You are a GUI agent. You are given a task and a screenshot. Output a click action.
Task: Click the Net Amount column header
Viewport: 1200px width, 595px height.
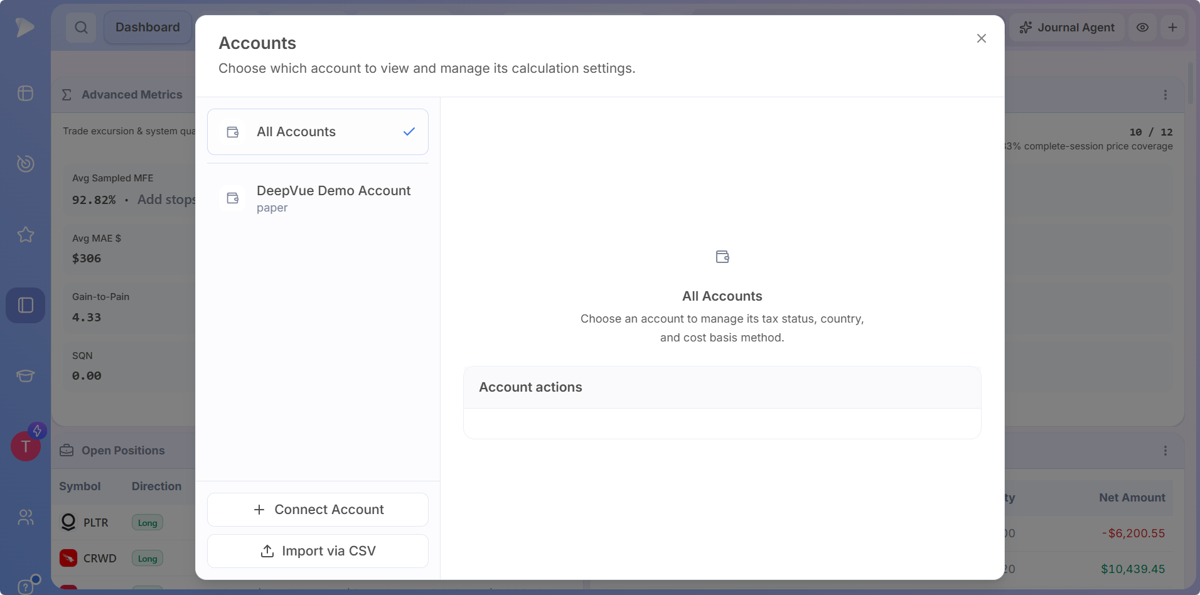point(1132,498)
